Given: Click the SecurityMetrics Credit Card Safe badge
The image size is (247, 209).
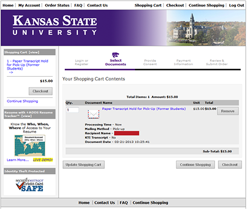Looking at the screenshot, I should point(30,185).
